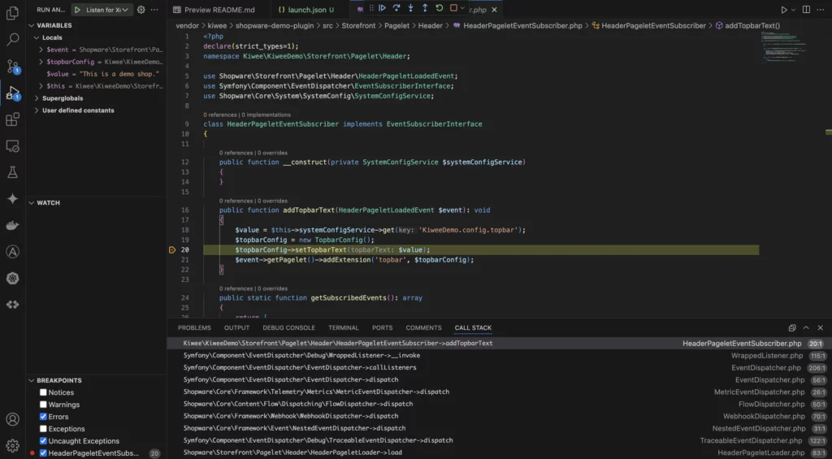Start debugging with green play button
Viewport: 832px width, 459px height.
pyautogui.click(x=77, y=10)
